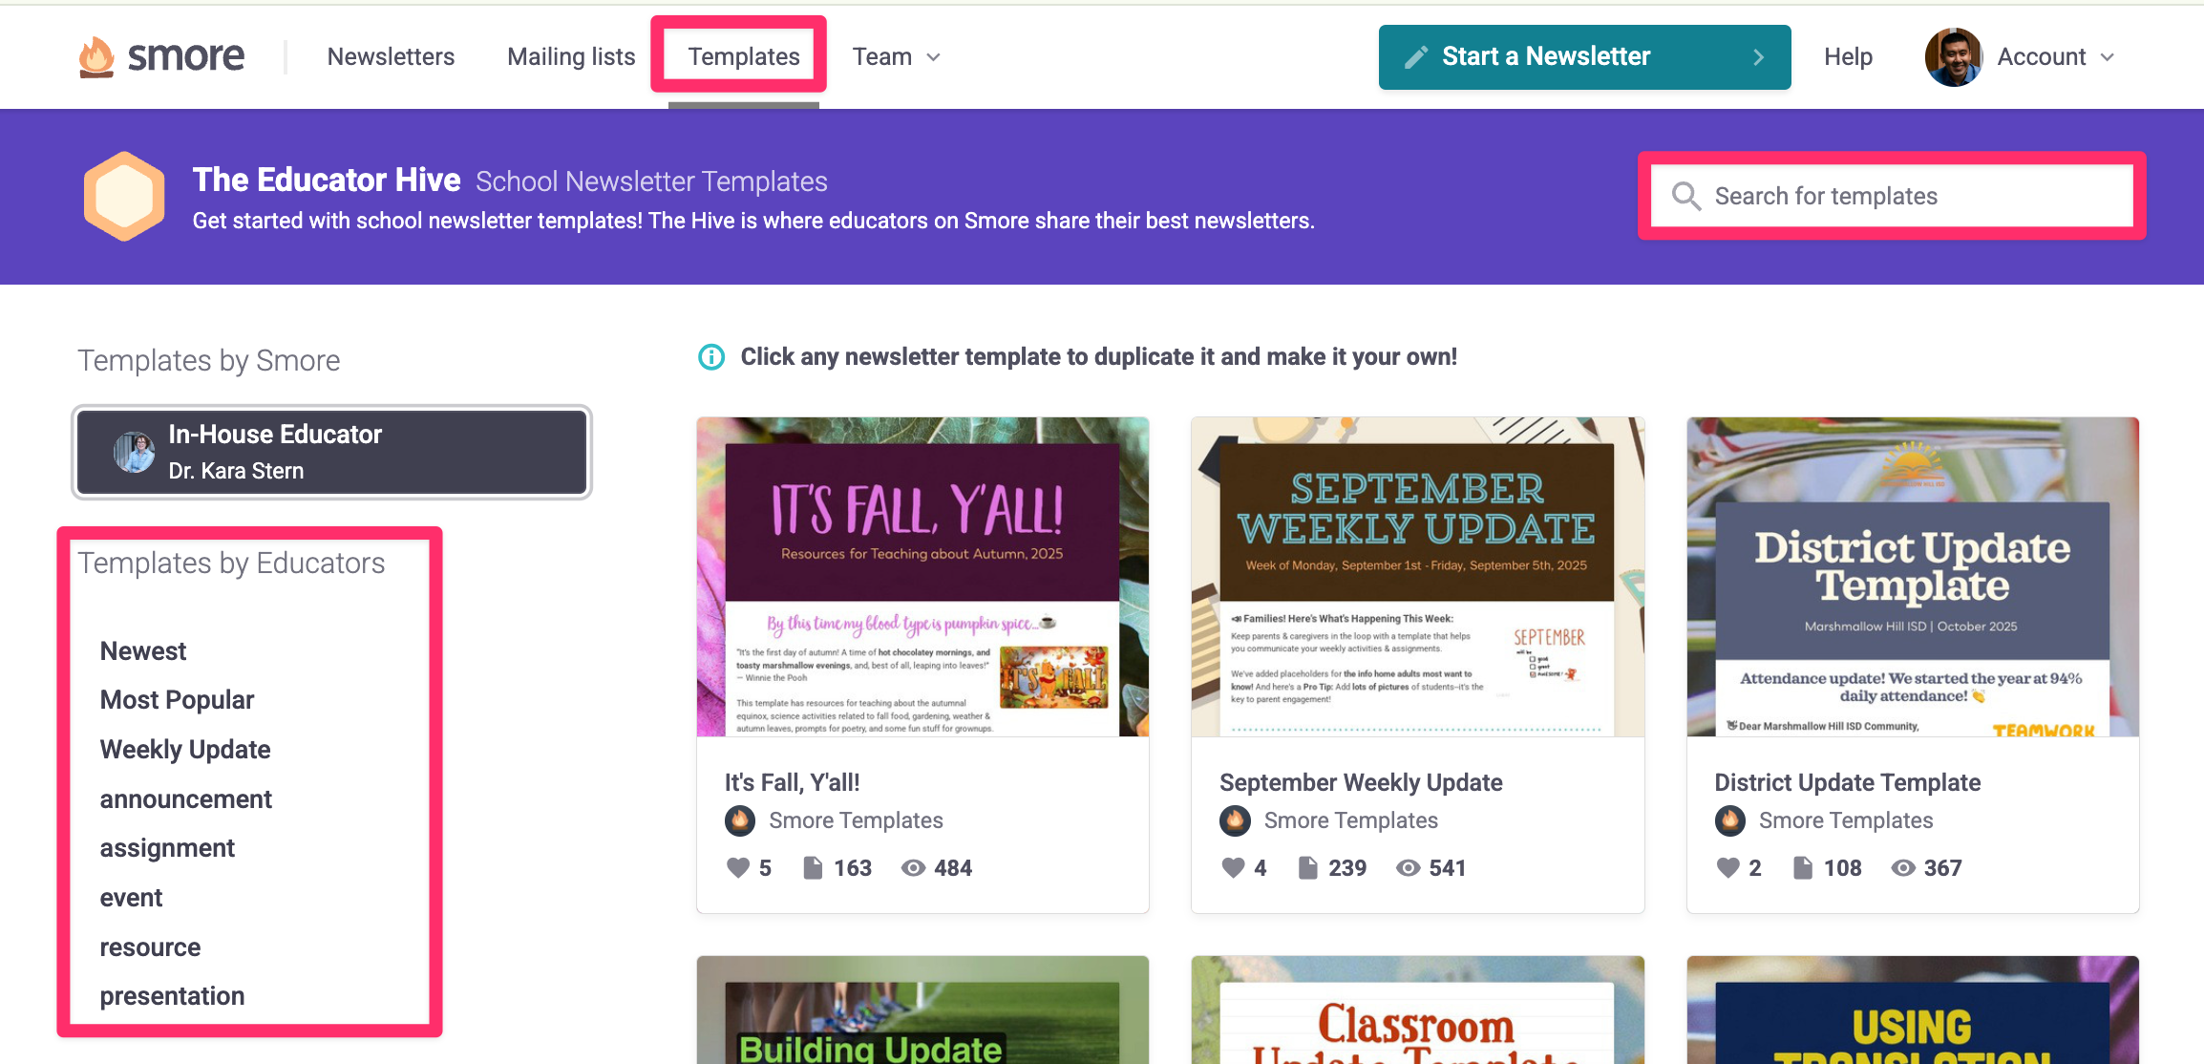Click pencil icon in Start a Newsletter
2204x1064 pixels.
tap(1416, 57)
